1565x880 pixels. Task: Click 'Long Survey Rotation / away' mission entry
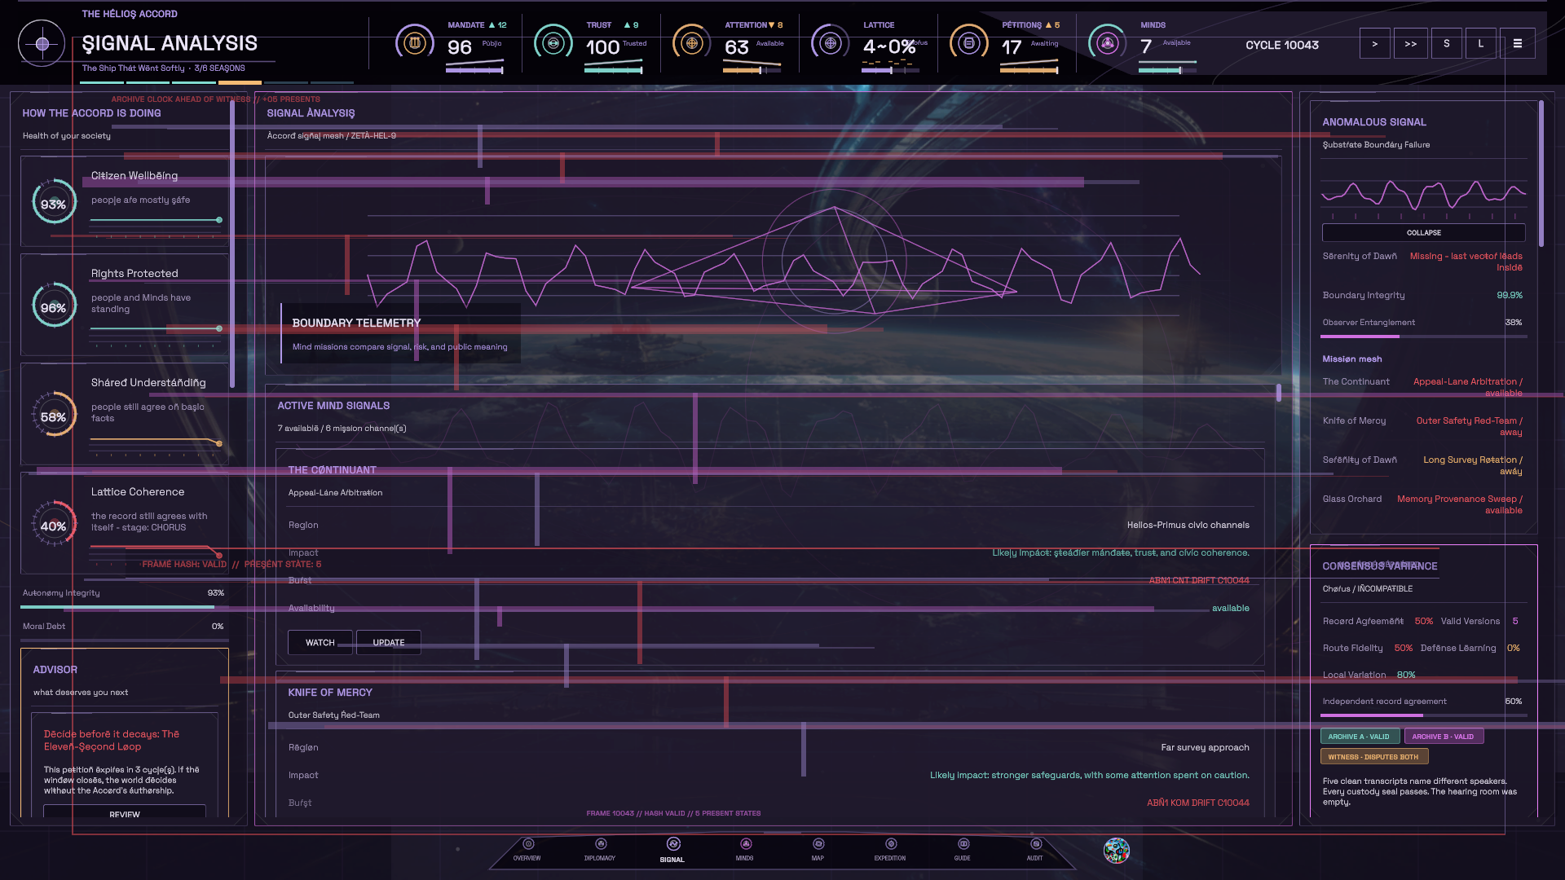coord(1472,465)
